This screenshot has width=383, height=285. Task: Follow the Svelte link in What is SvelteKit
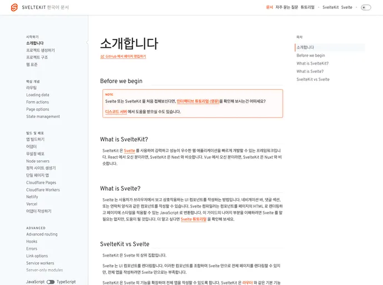click(129, 151)
